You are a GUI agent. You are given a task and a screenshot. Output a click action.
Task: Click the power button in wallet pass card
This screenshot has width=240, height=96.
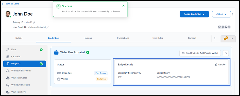tap(226, 53)
